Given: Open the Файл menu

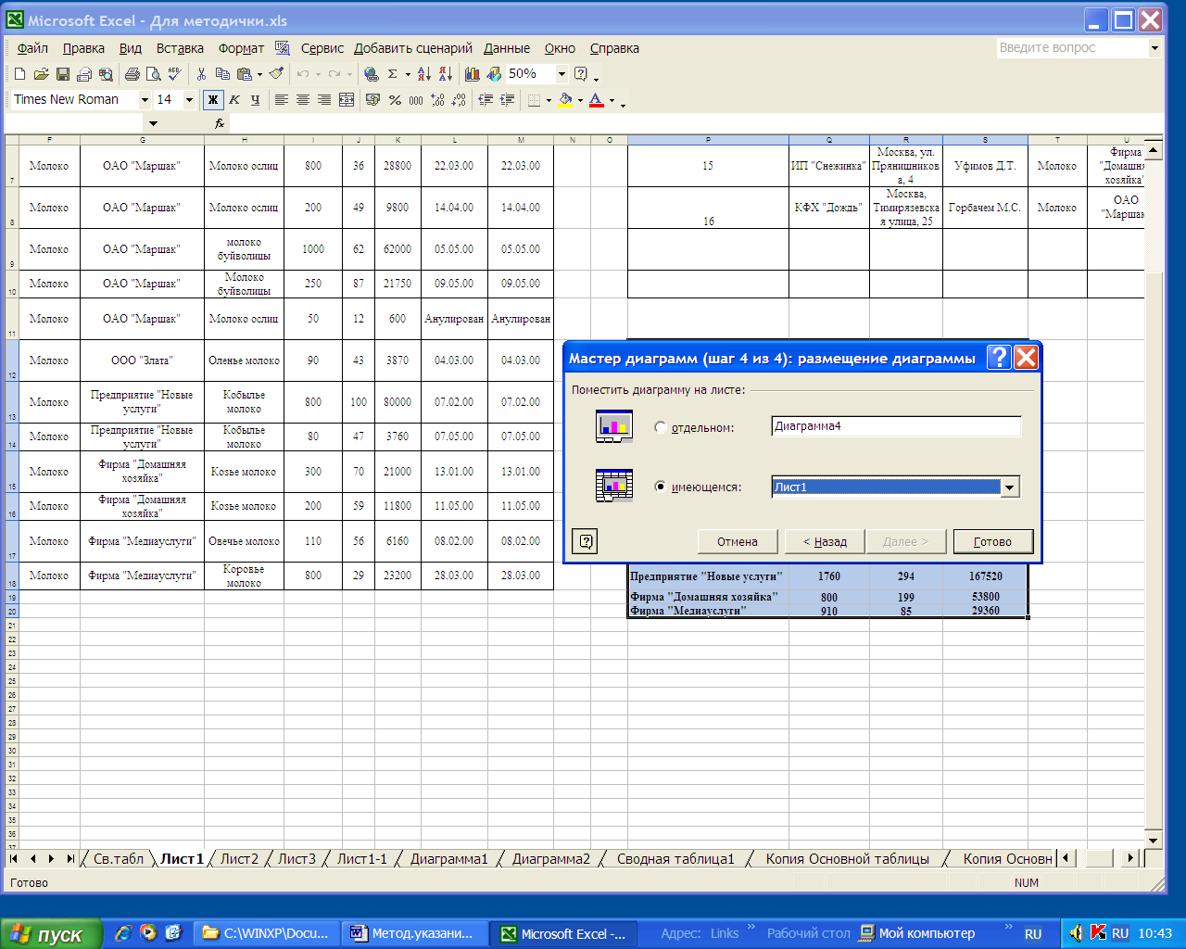Looking at the screenshot, I should (32, 48).
